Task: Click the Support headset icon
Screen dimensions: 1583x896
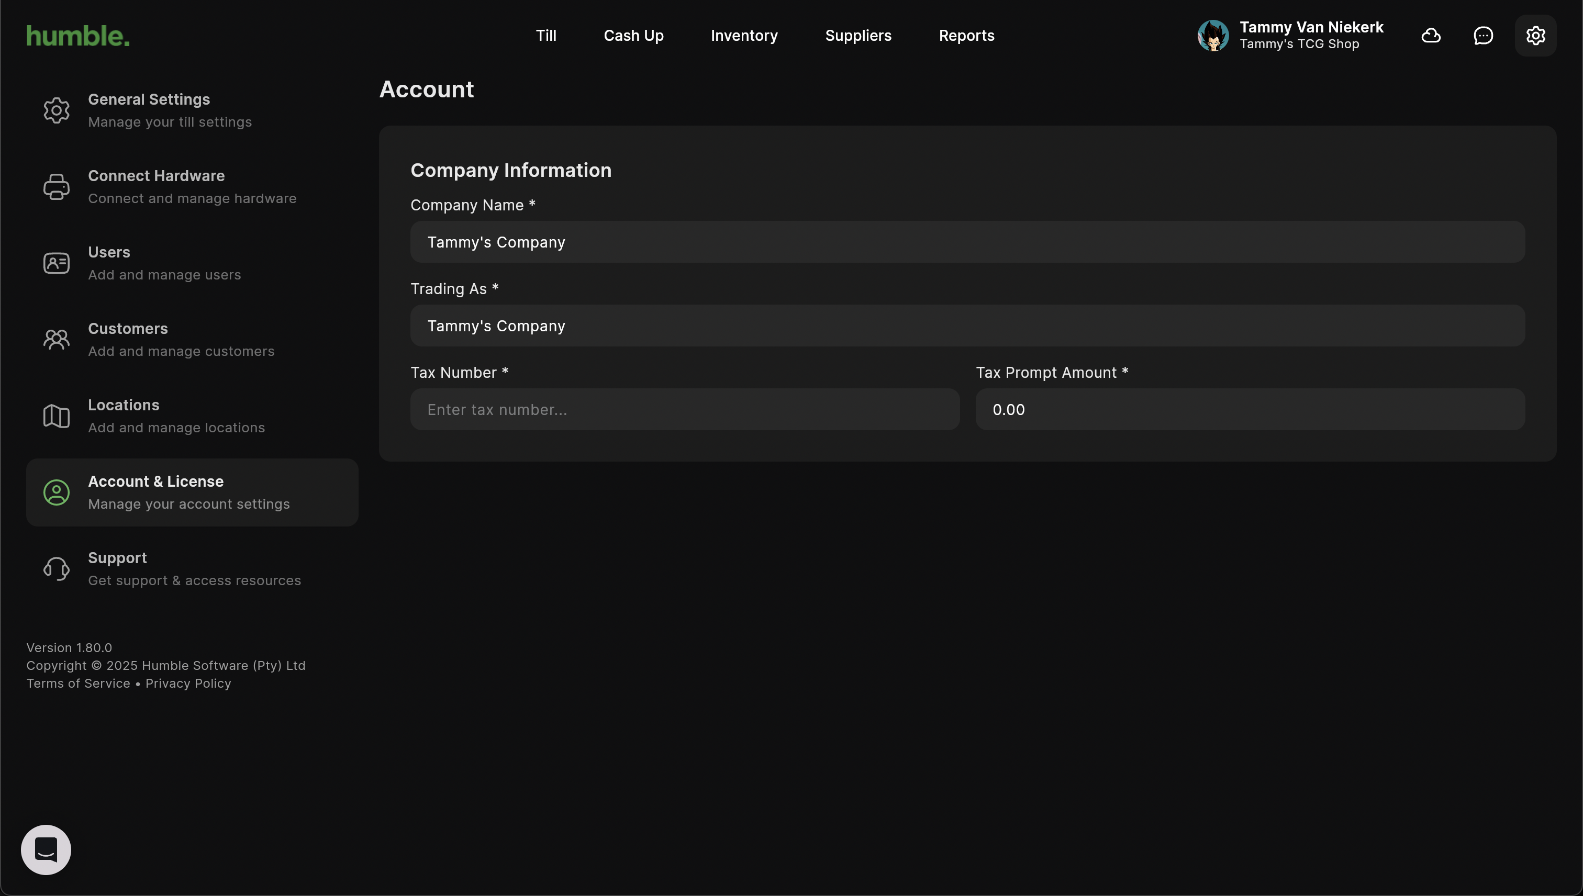Action: 57,568
